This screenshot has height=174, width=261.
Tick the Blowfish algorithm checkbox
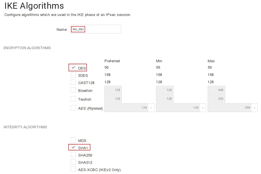[73, 90]
